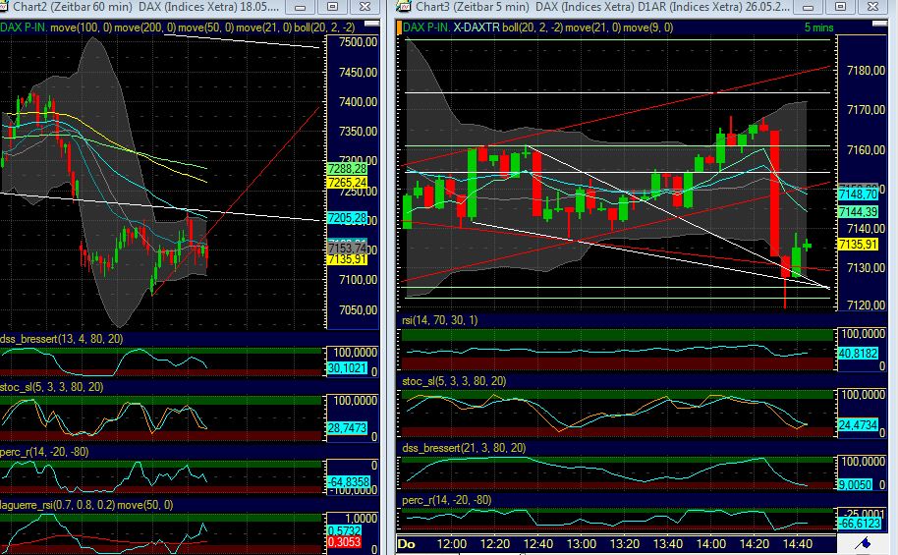
Task: Open the Chart3 window system icon
Action: 405,7
